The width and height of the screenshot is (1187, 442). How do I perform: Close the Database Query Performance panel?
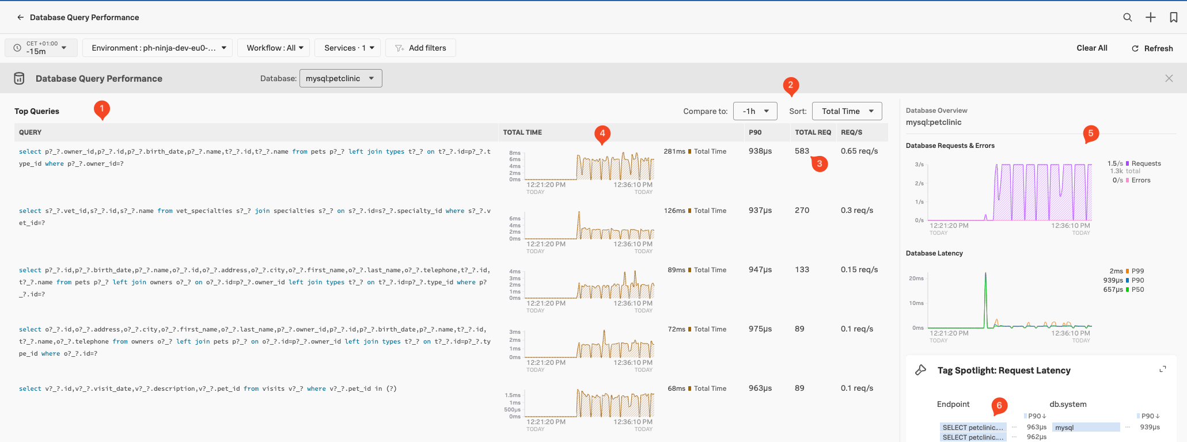point(1169,78)
